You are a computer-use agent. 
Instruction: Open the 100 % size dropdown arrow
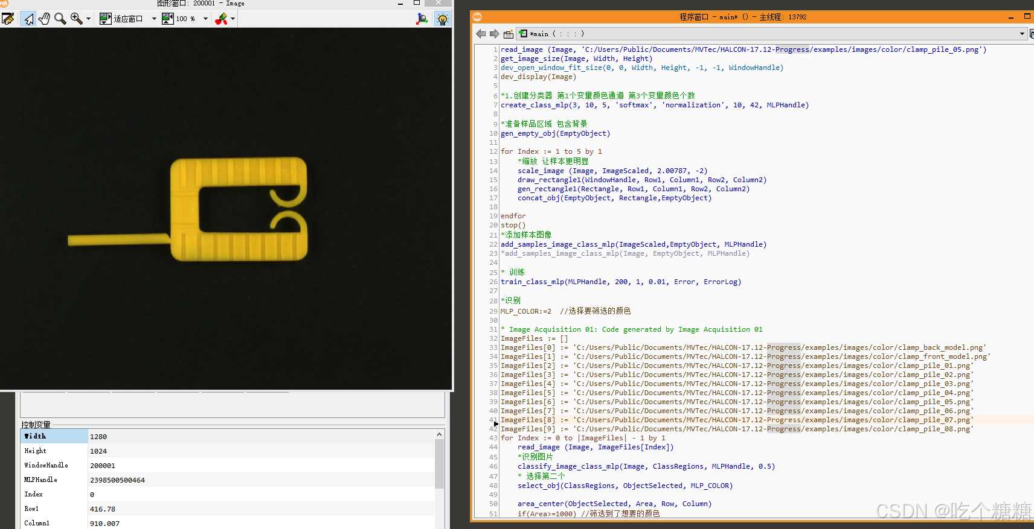coord(205,19)
